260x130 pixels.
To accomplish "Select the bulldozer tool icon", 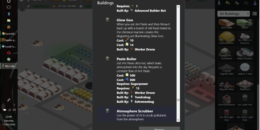I will [x=228, y=3].
